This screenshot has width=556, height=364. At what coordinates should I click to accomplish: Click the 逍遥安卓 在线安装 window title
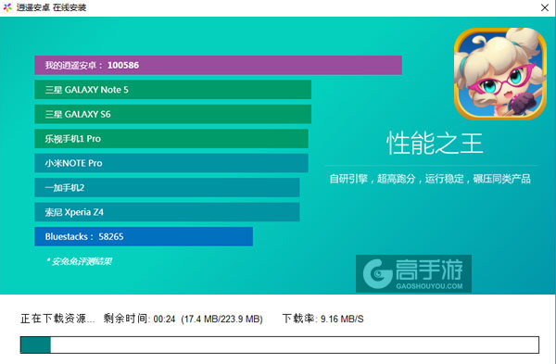coord(51,7)
